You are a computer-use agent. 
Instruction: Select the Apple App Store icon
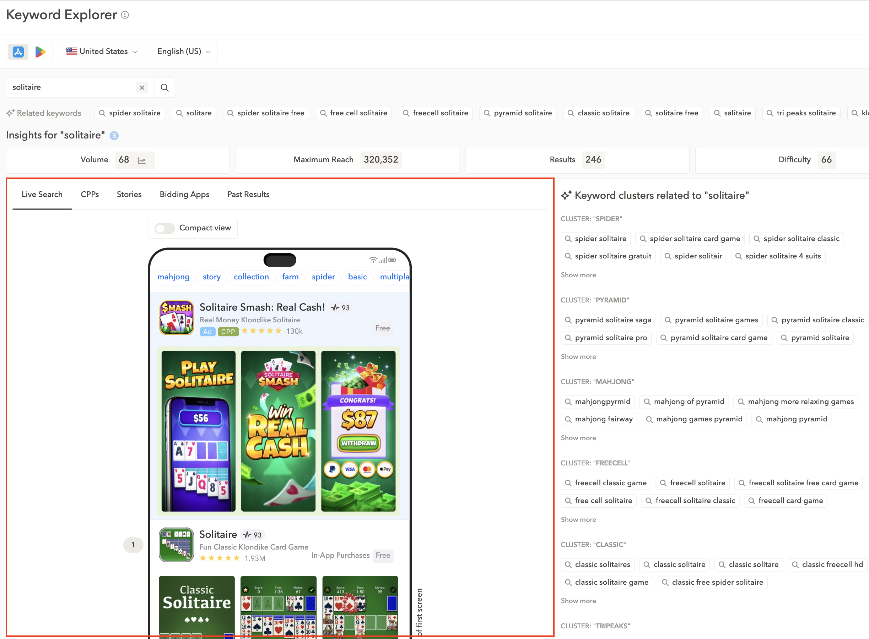coord(18,51)
